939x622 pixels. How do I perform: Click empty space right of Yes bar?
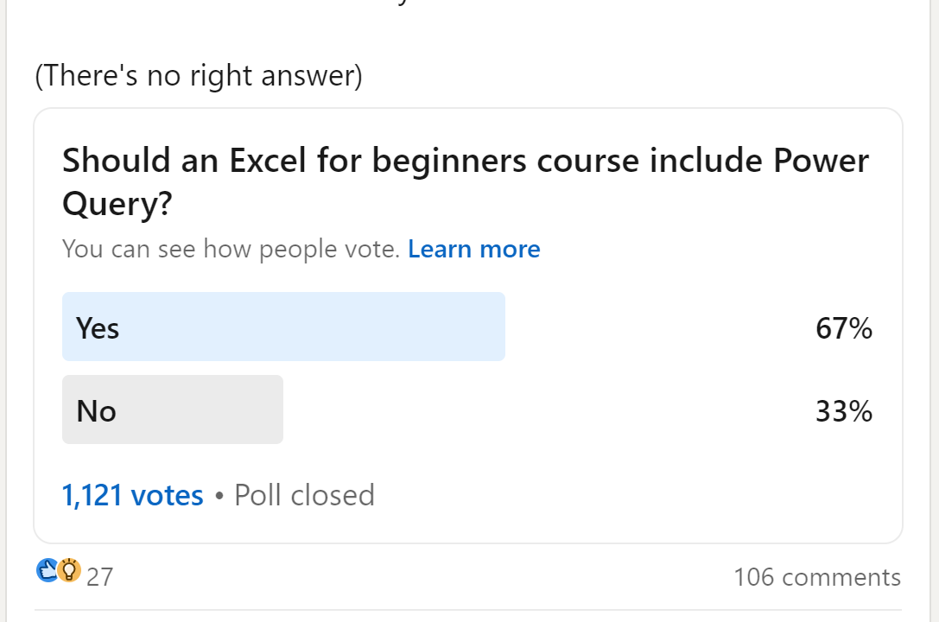pos(657,327)
